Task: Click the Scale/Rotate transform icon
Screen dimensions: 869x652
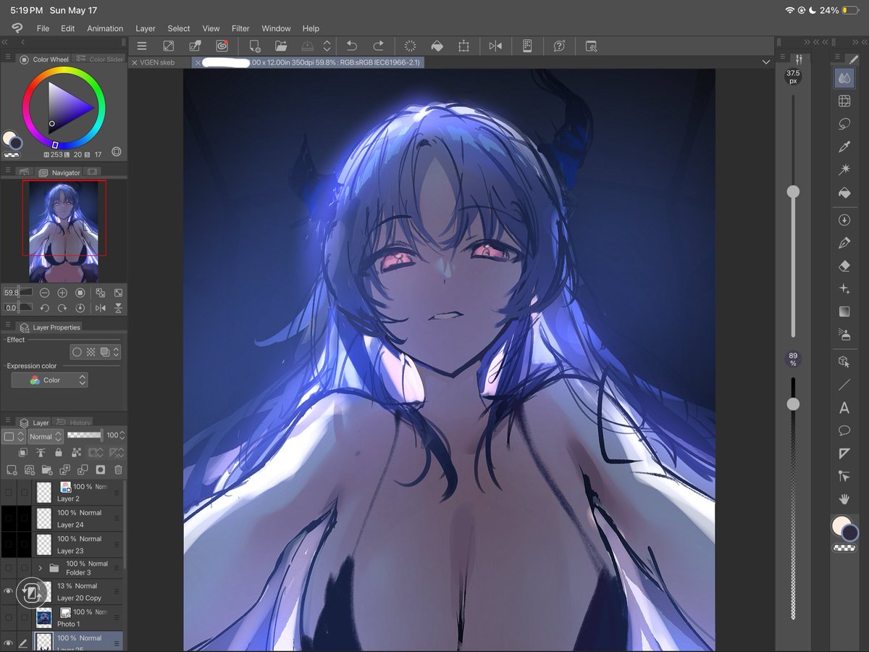Action: (x=463, y=46)
